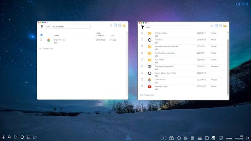
Task: Click the Tweet about Bret Victor circle icon
Action: point(149,73)
